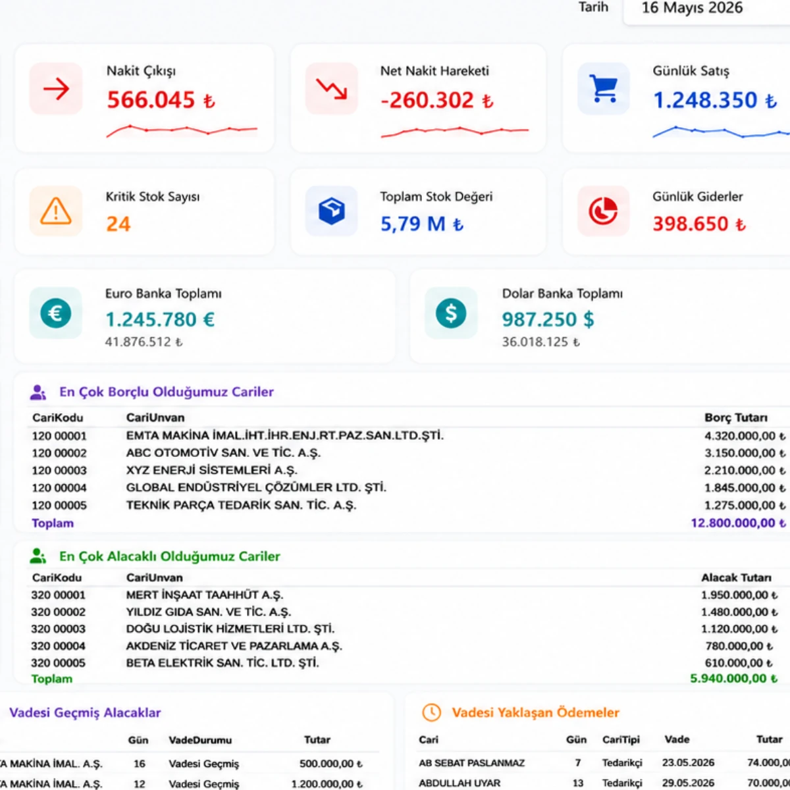Screen dimensions: 790x790
Task: Click cari code 120 00003
Action: [x=59, y=471]
